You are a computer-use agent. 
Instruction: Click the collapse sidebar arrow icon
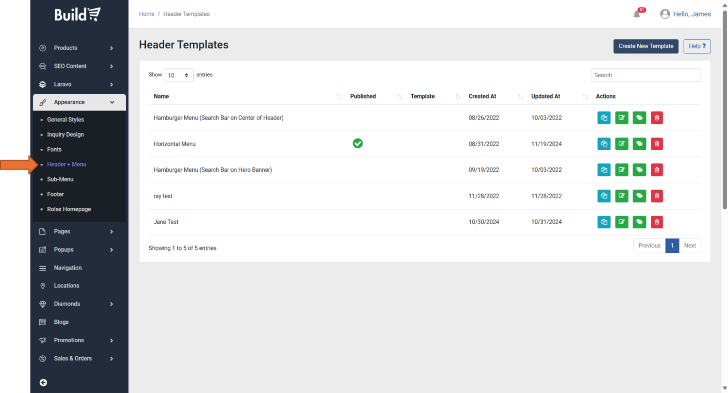(43, 382)
